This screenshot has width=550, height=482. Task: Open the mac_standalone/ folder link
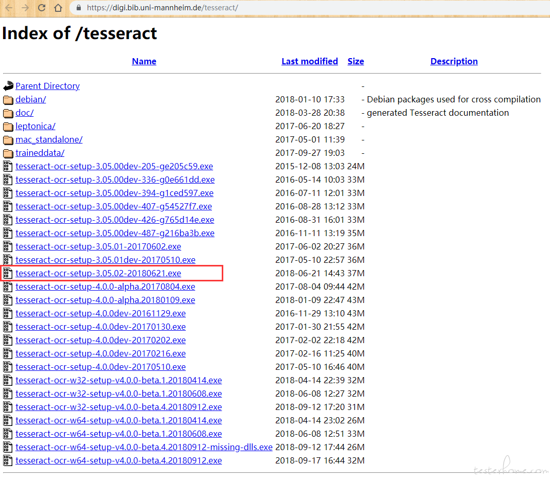(49, 139)
